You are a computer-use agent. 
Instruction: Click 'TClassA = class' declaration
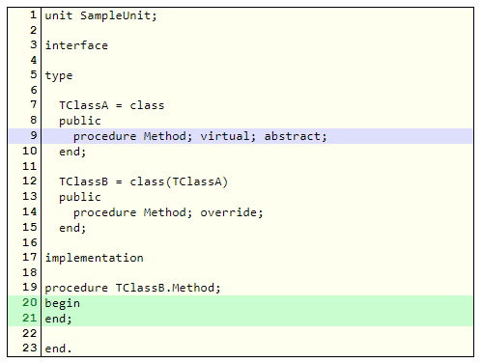click(111, 105)
